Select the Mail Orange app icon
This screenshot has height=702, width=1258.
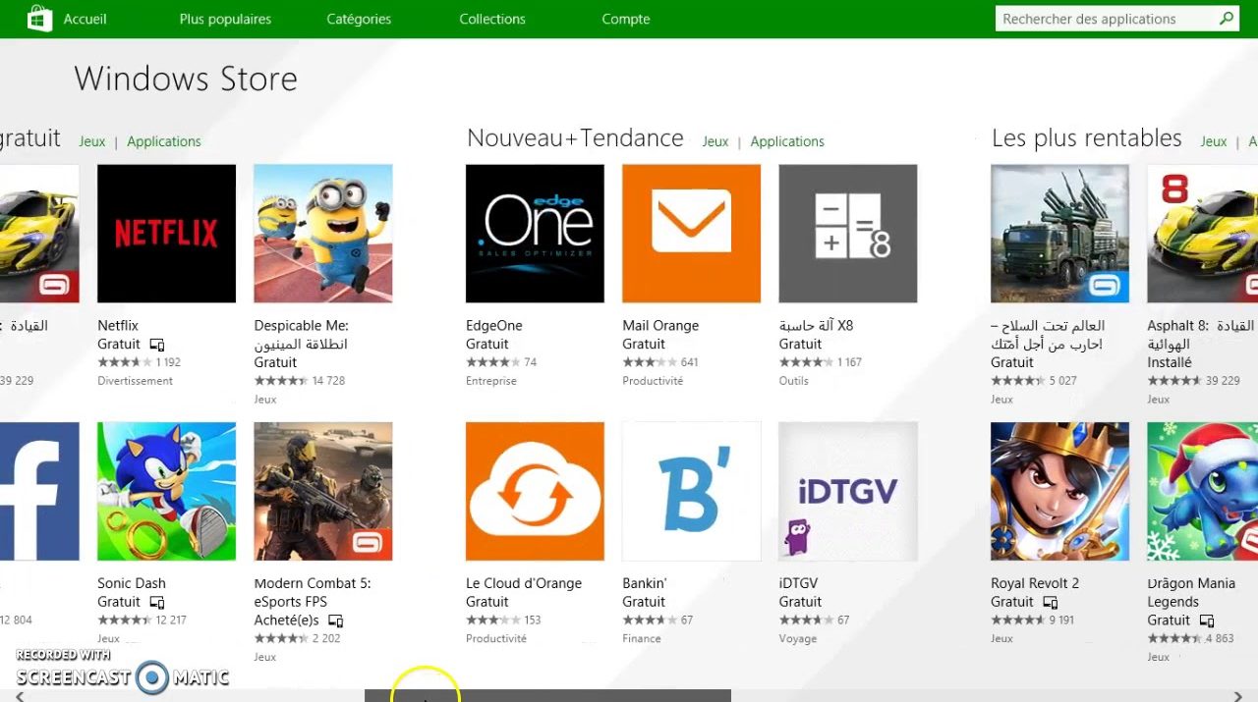tap(691, 234)
